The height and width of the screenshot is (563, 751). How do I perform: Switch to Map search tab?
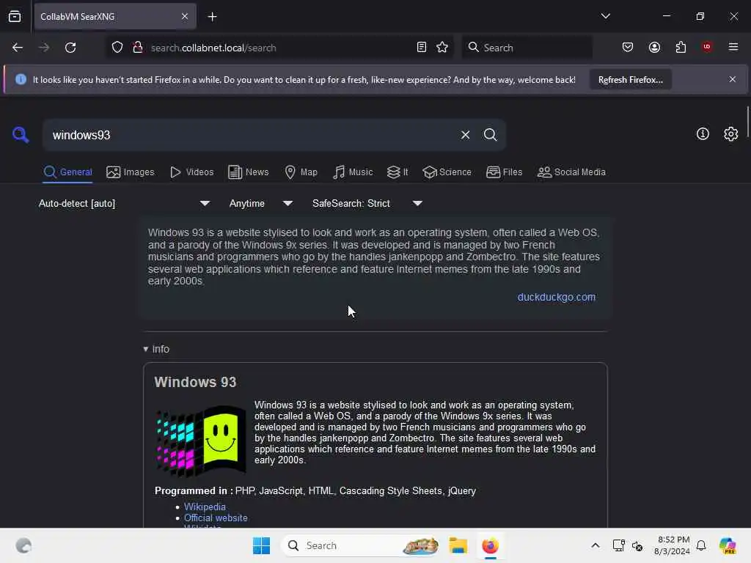pos(301,172)
